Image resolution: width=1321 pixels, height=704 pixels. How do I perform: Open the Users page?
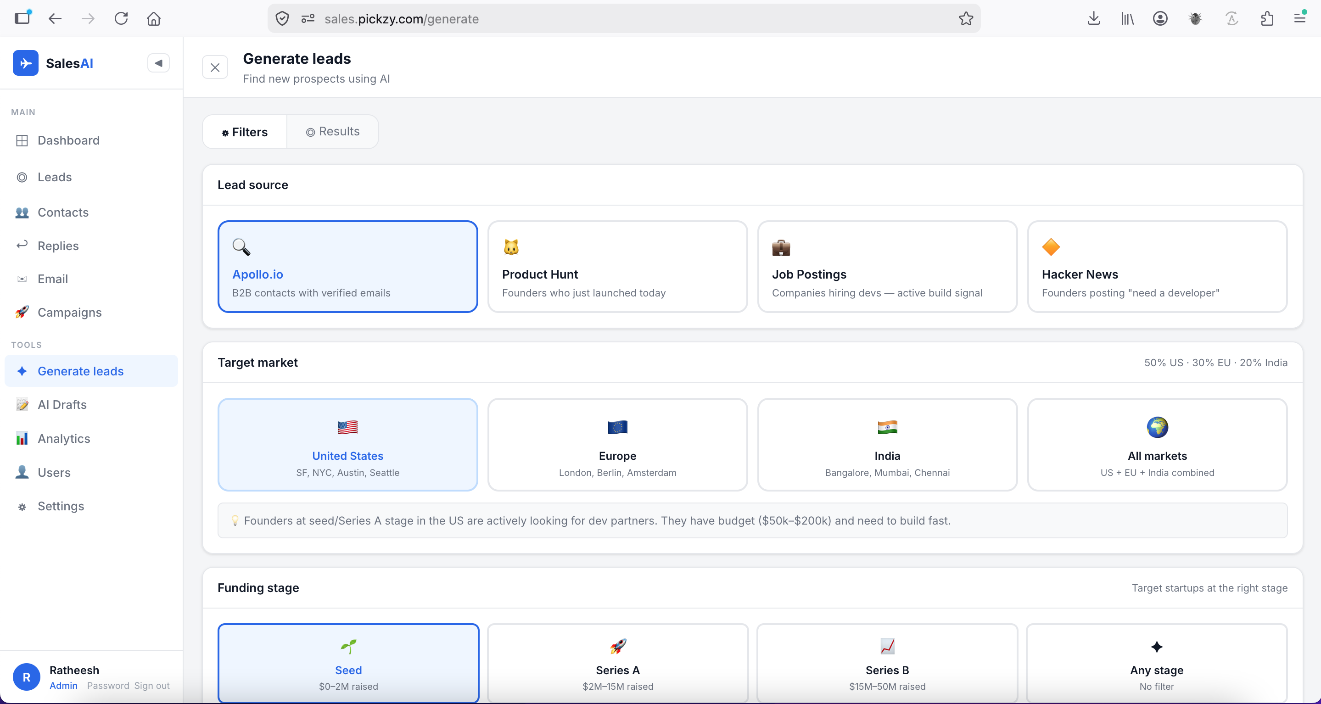pos(91,472)
